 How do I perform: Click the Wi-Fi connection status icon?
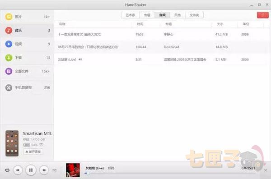[x=41, y=145]
